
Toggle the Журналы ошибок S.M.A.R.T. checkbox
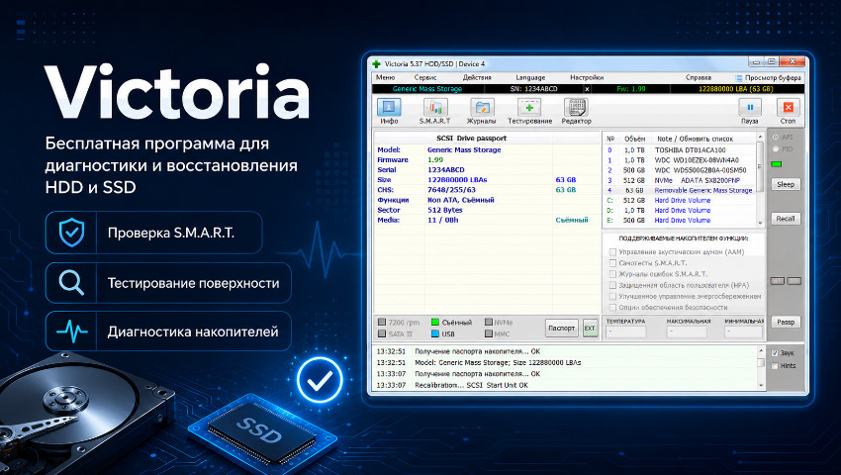point(612,274)
